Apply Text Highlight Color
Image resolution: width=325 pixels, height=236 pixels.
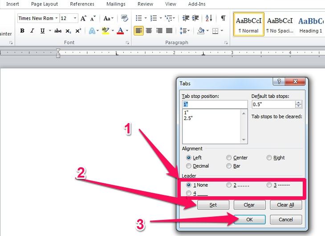[x=106, y=31]
